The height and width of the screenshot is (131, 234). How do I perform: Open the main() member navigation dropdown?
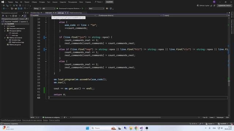click(x=195, y=15)
